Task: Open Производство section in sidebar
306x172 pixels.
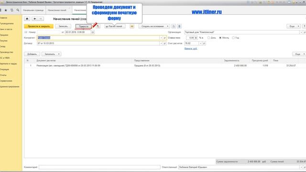Action: point(6,52)
